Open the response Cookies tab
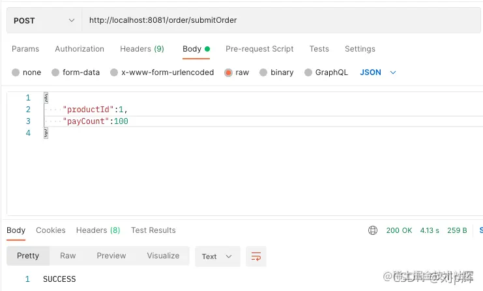This screenshot has height=291, width=483. point(51,230)
